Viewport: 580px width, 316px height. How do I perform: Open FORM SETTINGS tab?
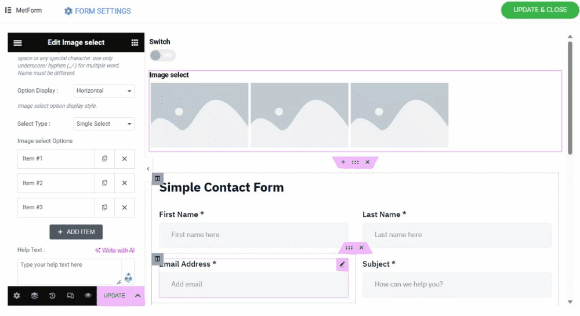[97, 11]
